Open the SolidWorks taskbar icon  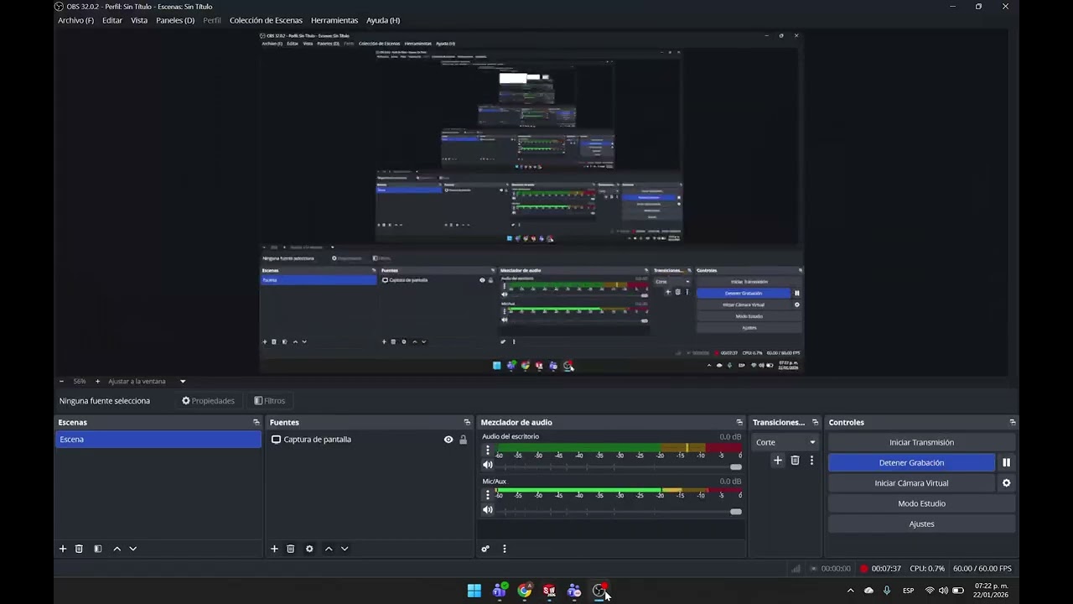[x=549, y=591]
